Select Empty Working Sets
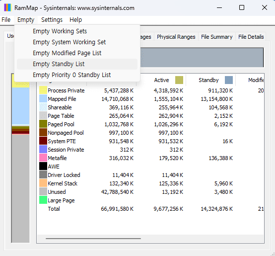Screen dimensions: 275x256 (x=77, y=31)
